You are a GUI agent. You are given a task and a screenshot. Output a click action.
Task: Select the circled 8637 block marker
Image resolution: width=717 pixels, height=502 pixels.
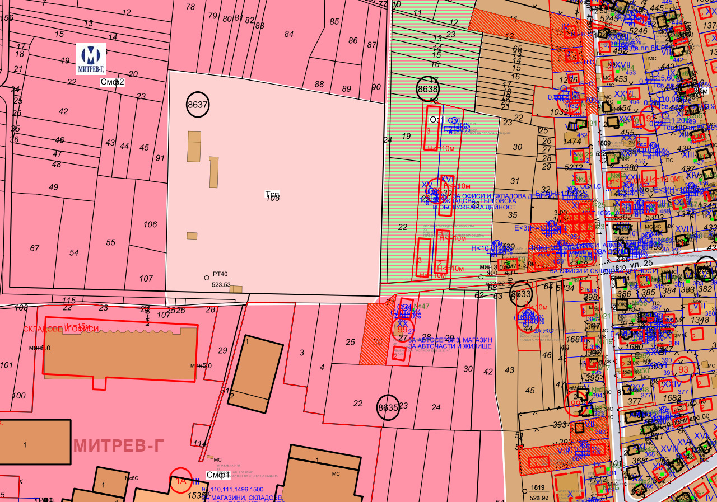[197, 104]
